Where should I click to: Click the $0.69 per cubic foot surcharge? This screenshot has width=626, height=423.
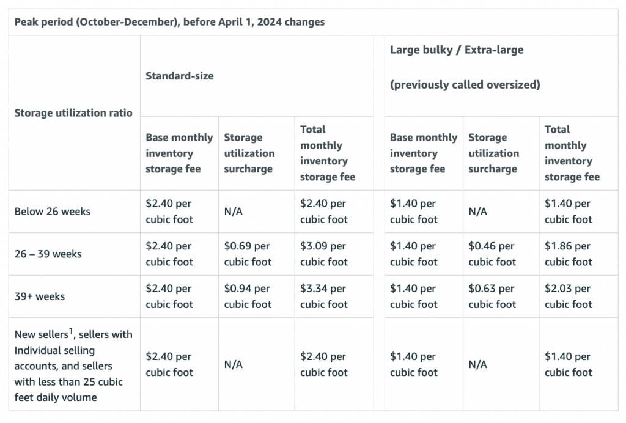(248, 254)
